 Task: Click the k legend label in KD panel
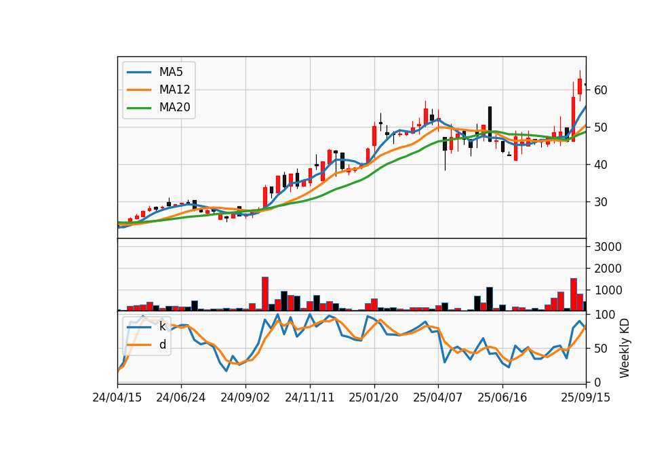[x=162, y=326]
